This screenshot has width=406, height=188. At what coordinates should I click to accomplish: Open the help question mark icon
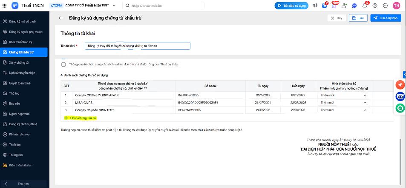(375, 6)
